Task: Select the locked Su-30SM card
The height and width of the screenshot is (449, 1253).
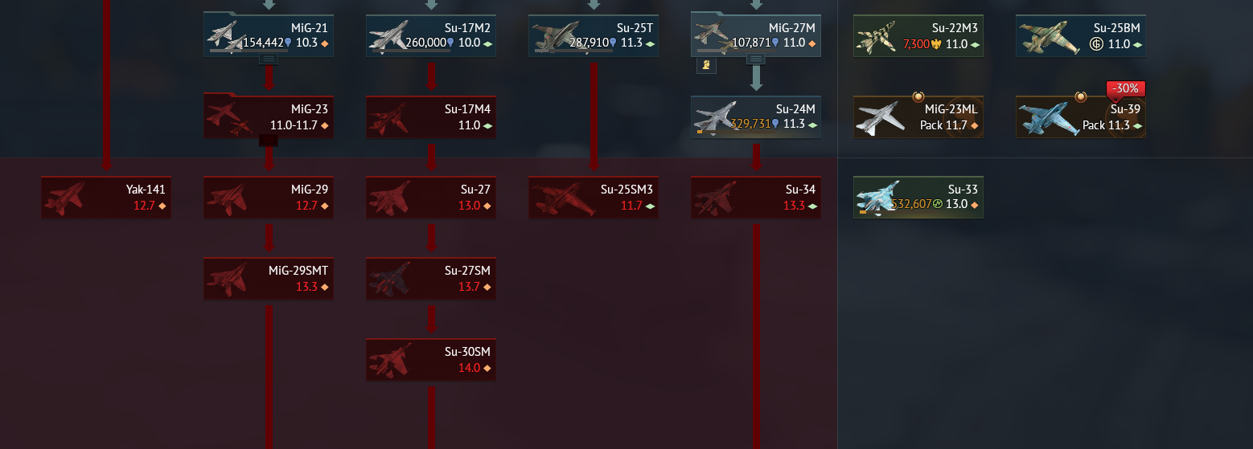Action: (x=431, y=360)
